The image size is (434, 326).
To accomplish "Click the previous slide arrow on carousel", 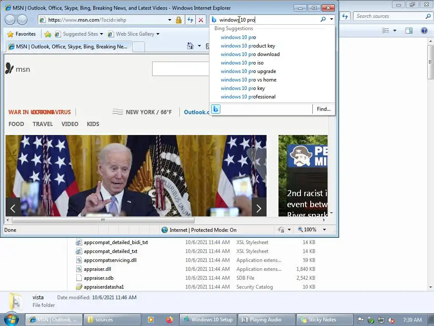I will click(x=13, y=208).
